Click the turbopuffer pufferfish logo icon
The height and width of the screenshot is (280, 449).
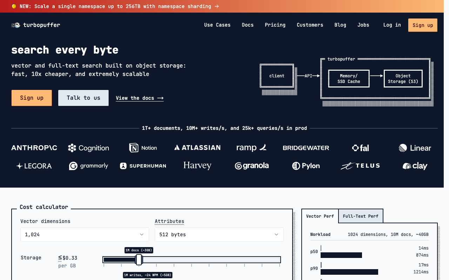16,25
